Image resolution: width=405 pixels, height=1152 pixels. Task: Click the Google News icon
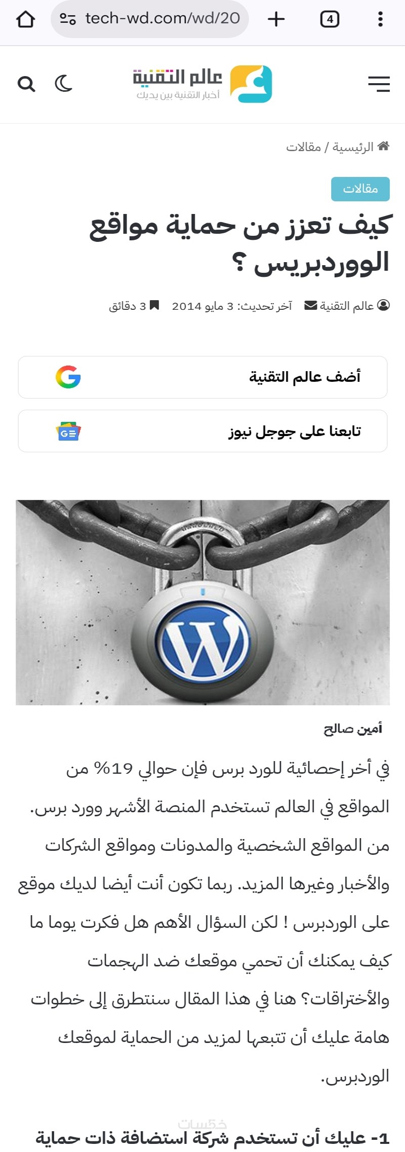(x=68, y=431)
